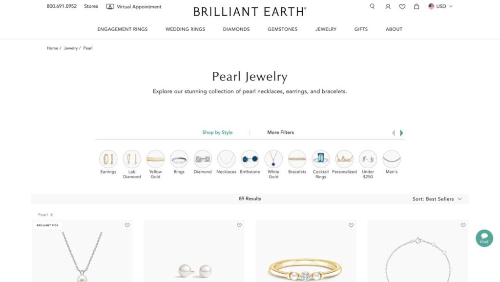Switch to the More Filters tab
The height and width of the screenshot is (282, 500).
click(281, 132)
